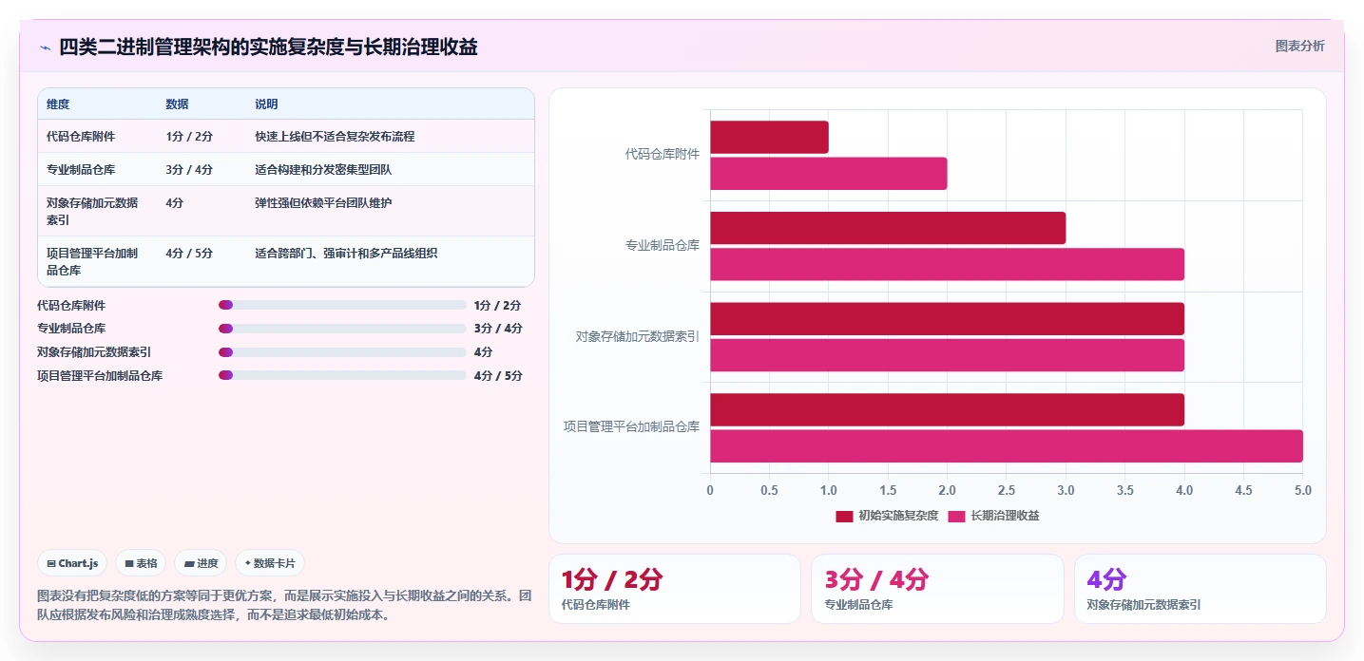This screenshot has width=1364, height=661.
Task: Click the 项目管理平台加制品仓库 初始实施复杂度 bar
Action: tap(947, 409)
